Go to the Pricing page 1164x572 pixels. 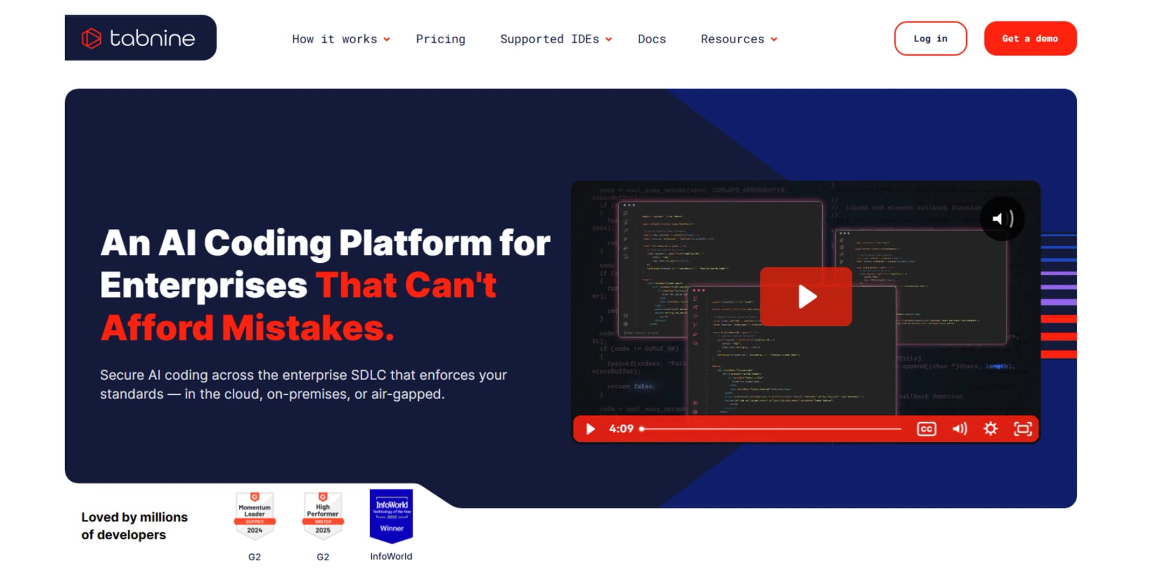pyautogui.click(x=440, y=39)
